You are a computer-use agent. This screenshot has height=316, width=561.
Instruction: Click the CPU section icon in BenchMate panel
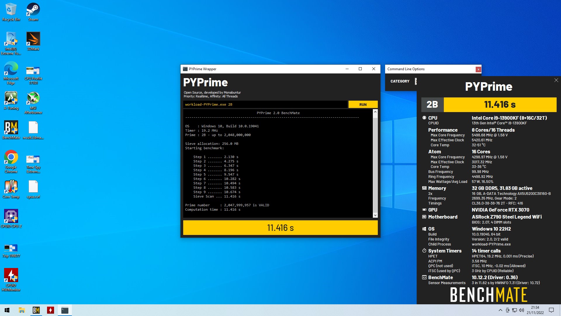(424, 118)
